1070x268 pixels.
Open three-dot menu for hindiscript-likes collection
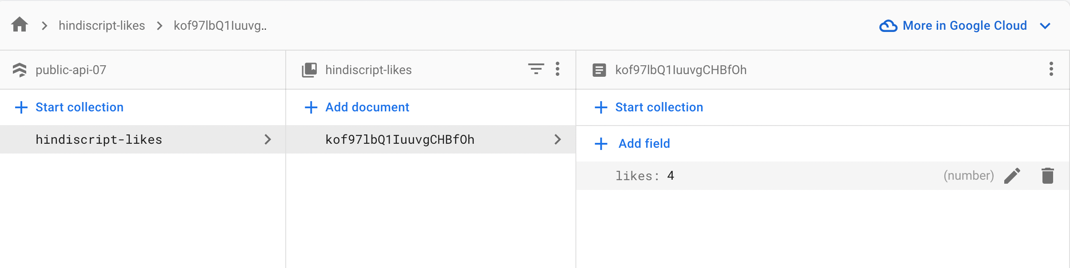557,69
